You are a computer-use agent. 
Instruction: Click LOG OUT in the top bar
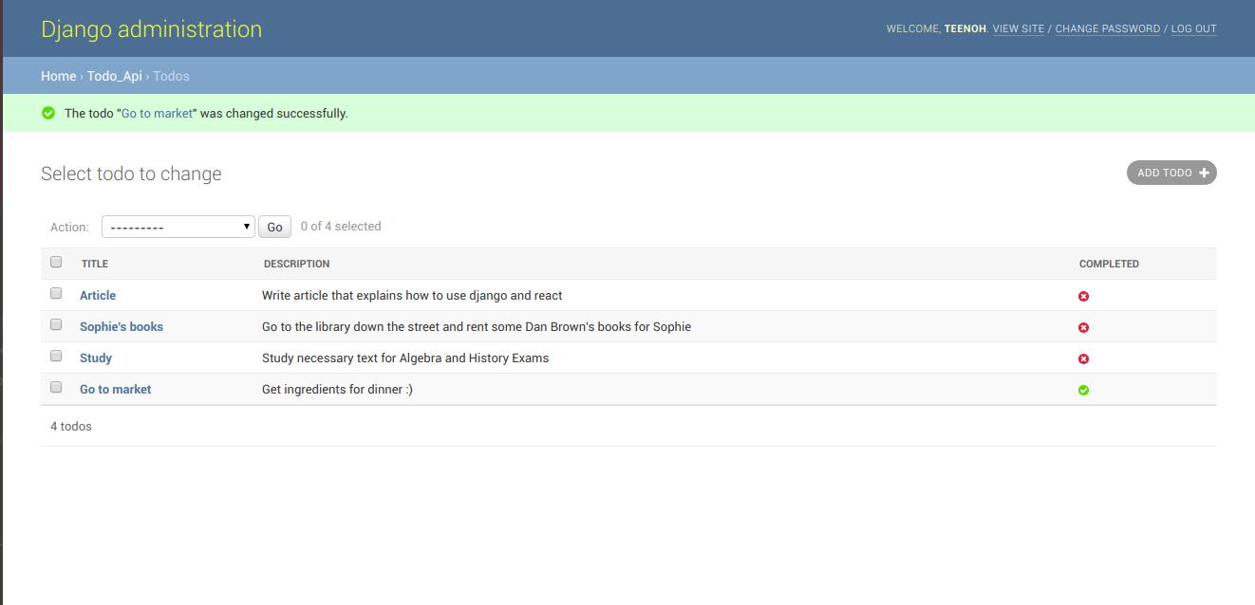1193,28
